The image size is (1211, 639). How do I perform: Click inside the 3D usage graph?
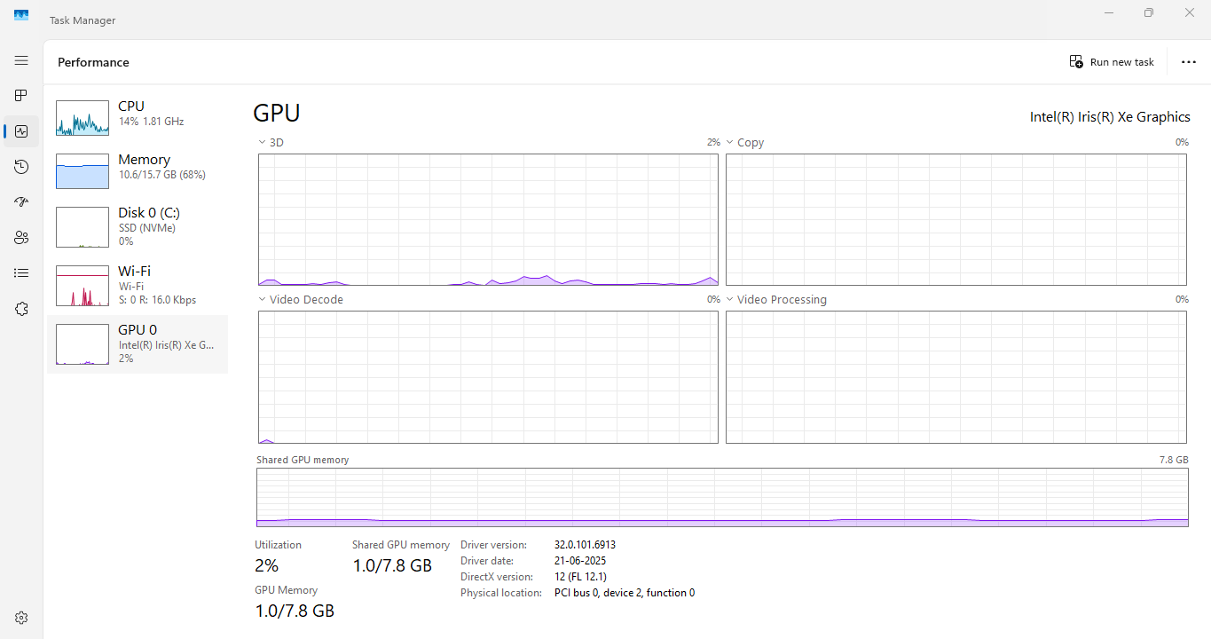click(488, 220)
